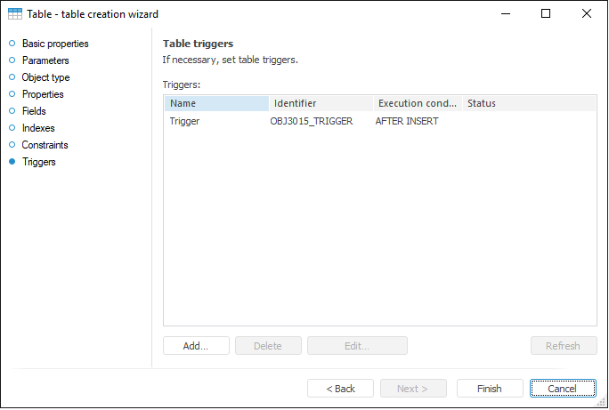Select the Trigger row in the list
Image resolution: width=609 pixels, height=410 pixels.
coord(184,121)
